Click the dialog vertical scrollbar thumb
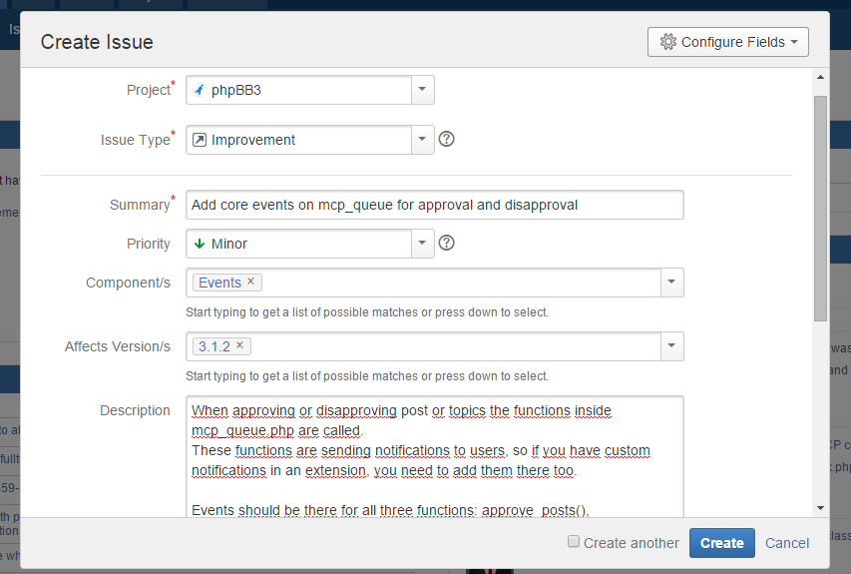 tap(821, 209)
